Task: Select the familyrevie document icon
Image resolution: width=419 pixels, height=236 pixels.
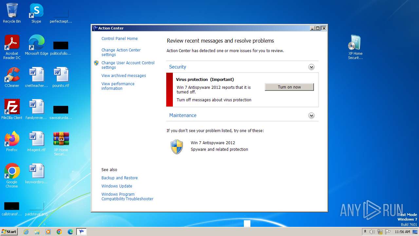Action: coord(36,109)
